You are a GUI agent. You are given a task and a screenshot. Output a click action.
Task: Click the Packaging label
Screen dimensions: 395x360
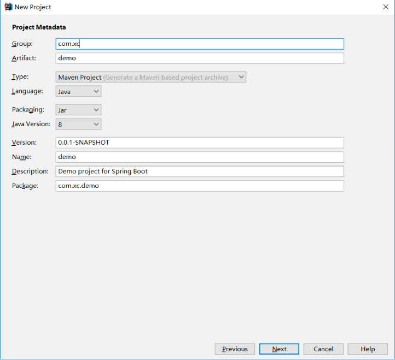[28, 110]
